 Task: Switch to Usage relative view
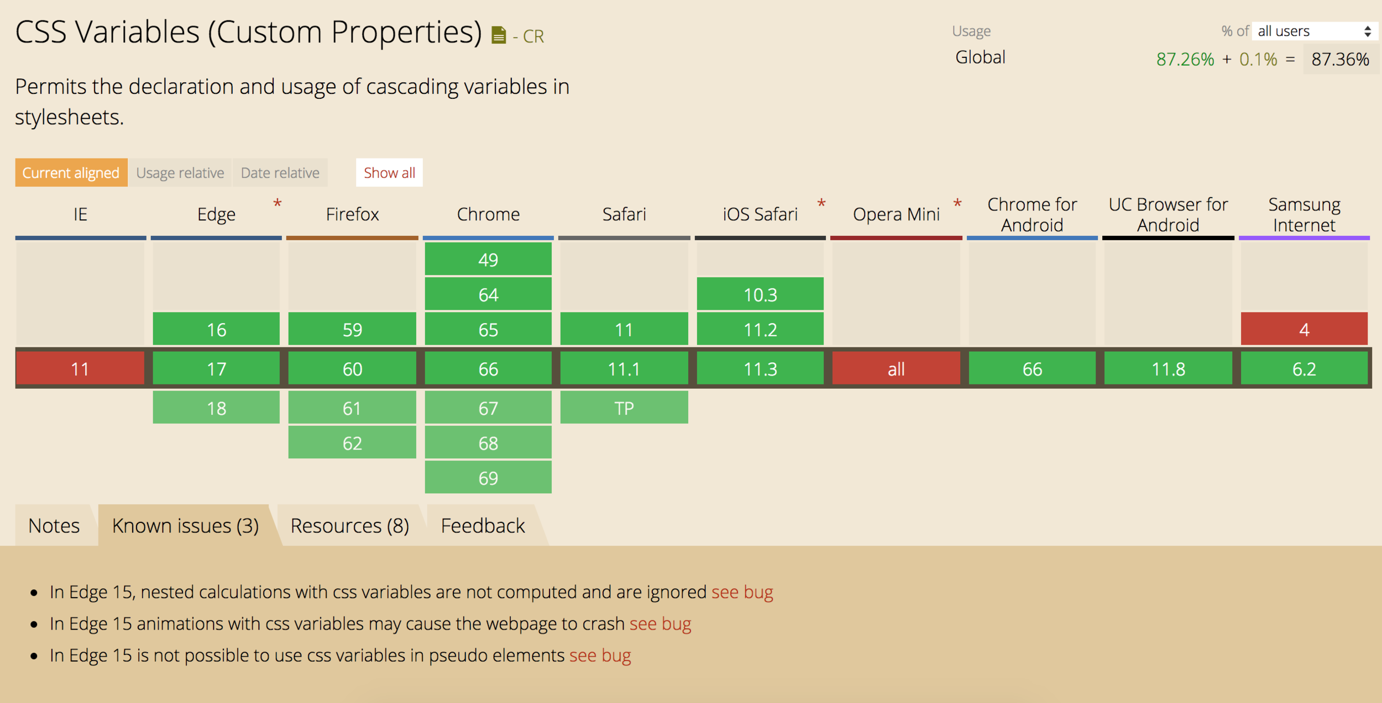click(x=180, y=173)
